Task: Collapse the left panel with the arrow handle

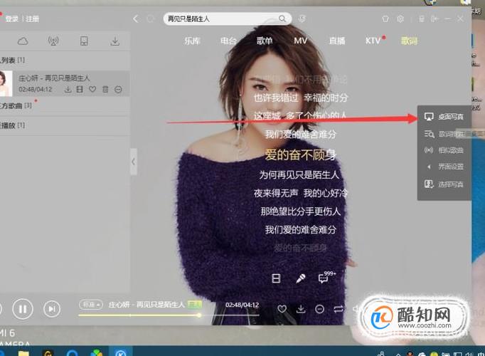Action: point(133,162)
